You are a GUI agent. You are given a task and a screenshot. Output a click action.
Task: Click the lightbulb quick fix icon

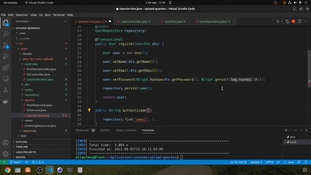[x=89, y=110]
